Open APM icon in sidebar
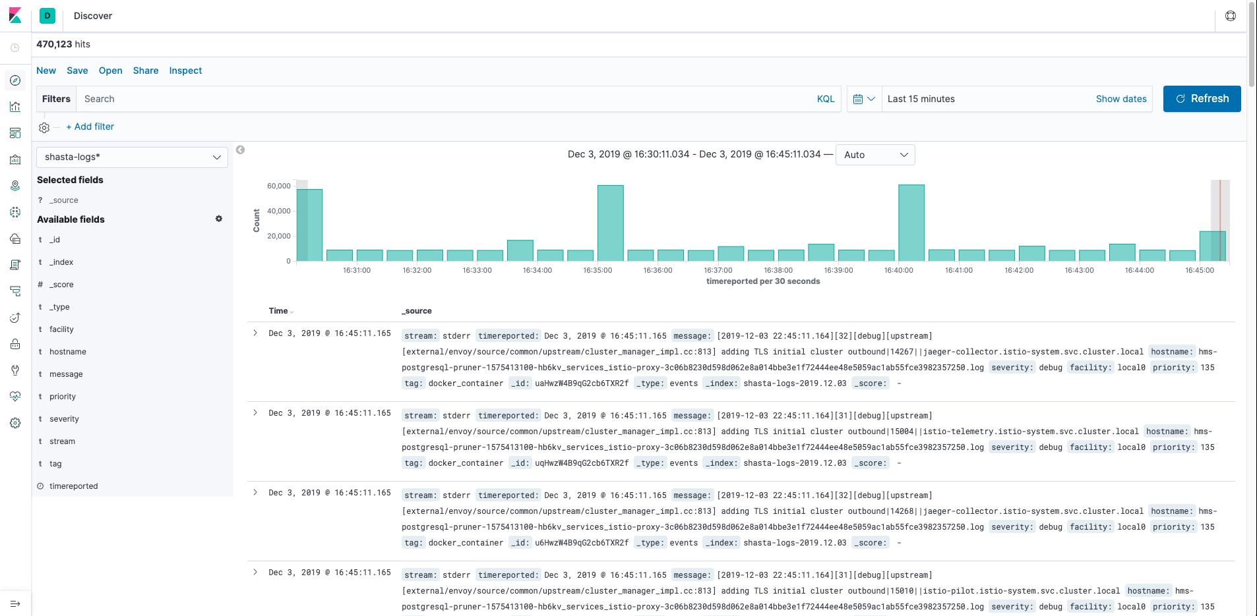Screen dimensions: 1257x616 coord(15,291)
